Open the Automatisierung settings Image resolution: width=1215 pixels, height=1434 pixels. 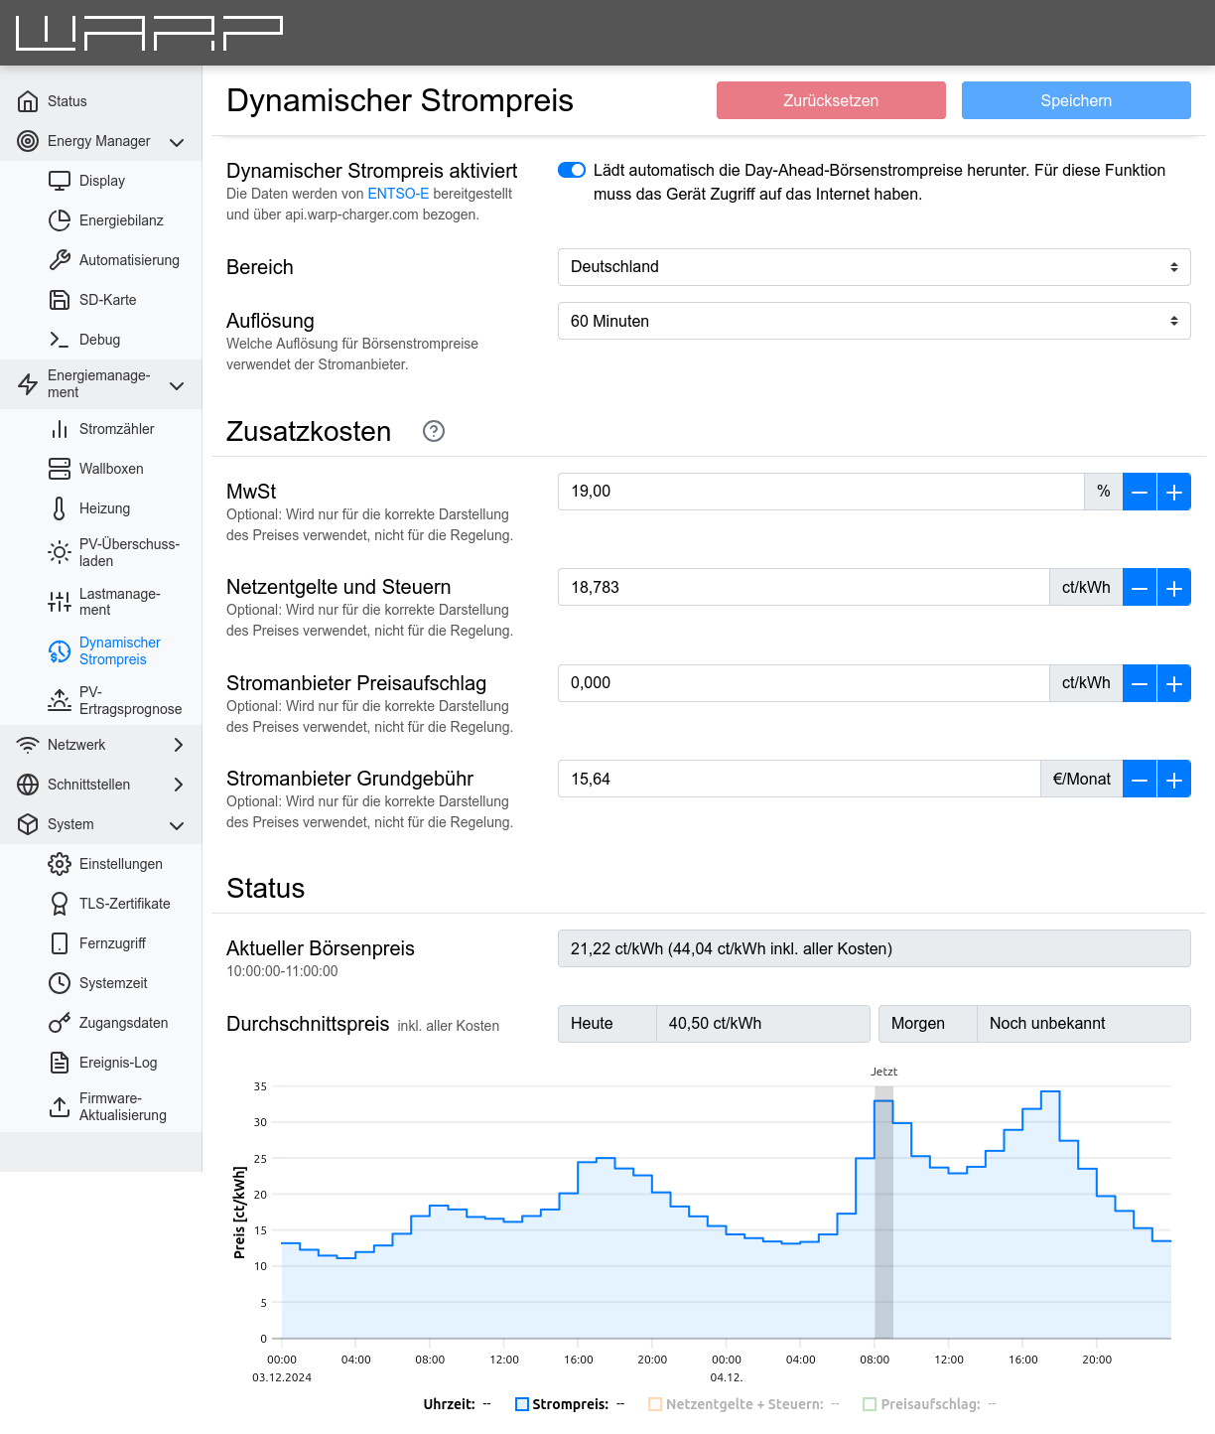pyautogui.click(x=130, y=260)
